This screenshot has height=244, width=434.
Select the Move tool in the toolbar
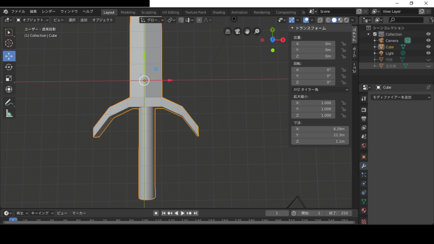(9, 56)
